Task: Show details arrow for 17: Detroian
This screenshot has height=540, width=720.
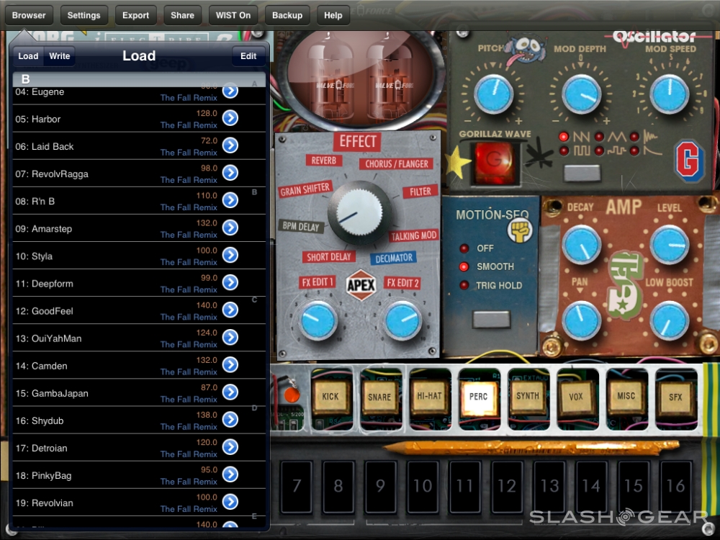Action: tap(230, 447)
